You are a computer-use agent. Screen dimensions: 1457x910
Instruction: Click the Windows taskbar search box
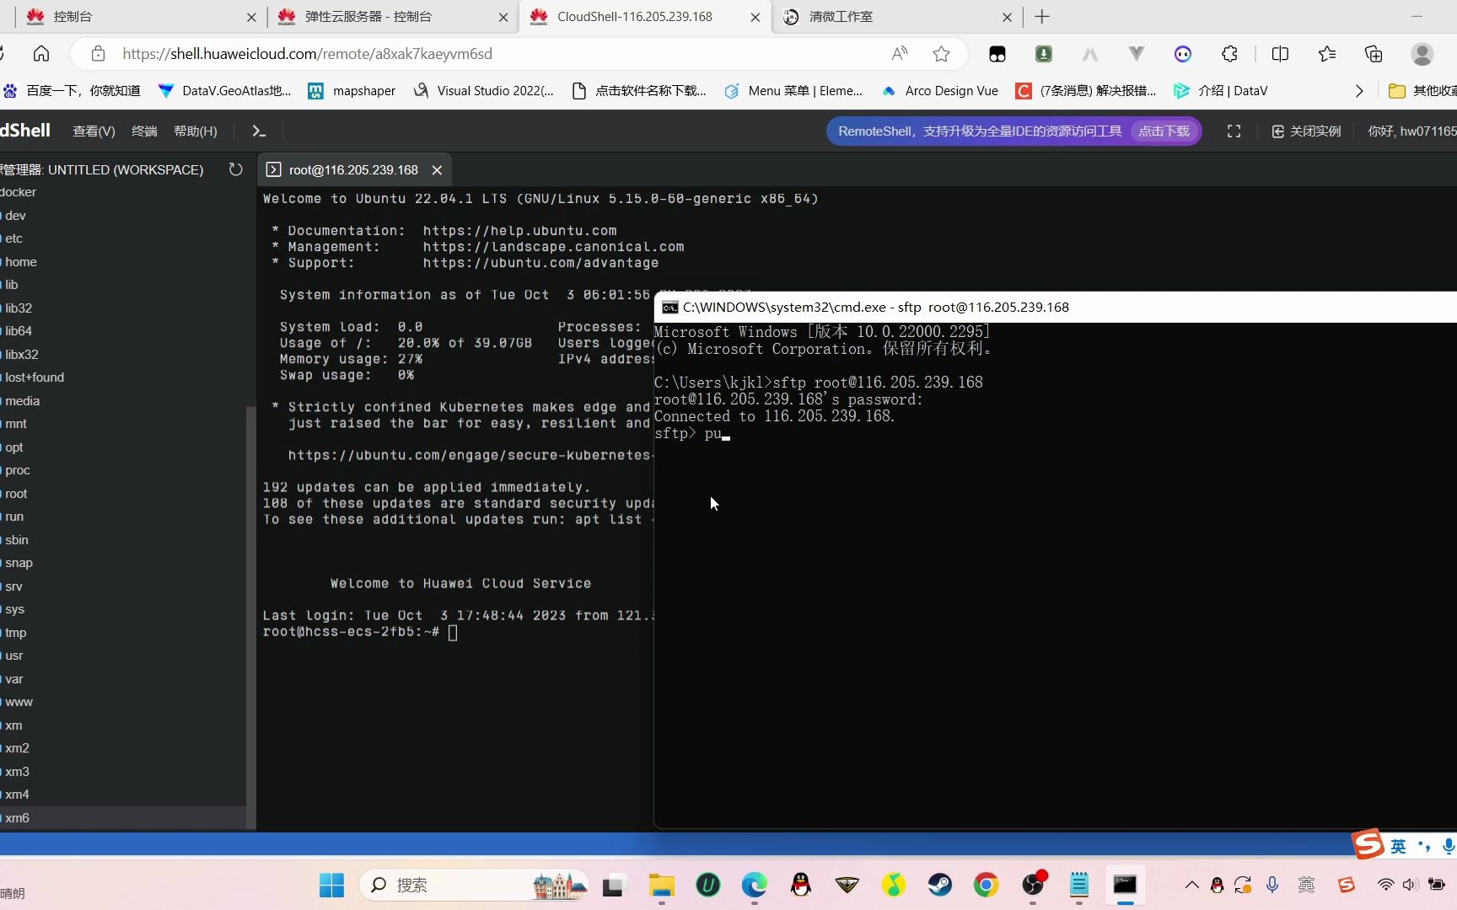pos(476,885)
